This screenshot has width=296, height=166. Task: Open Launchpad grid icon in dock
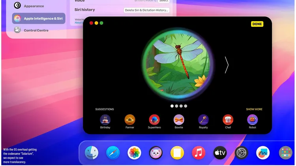click(x=286, y=153)
